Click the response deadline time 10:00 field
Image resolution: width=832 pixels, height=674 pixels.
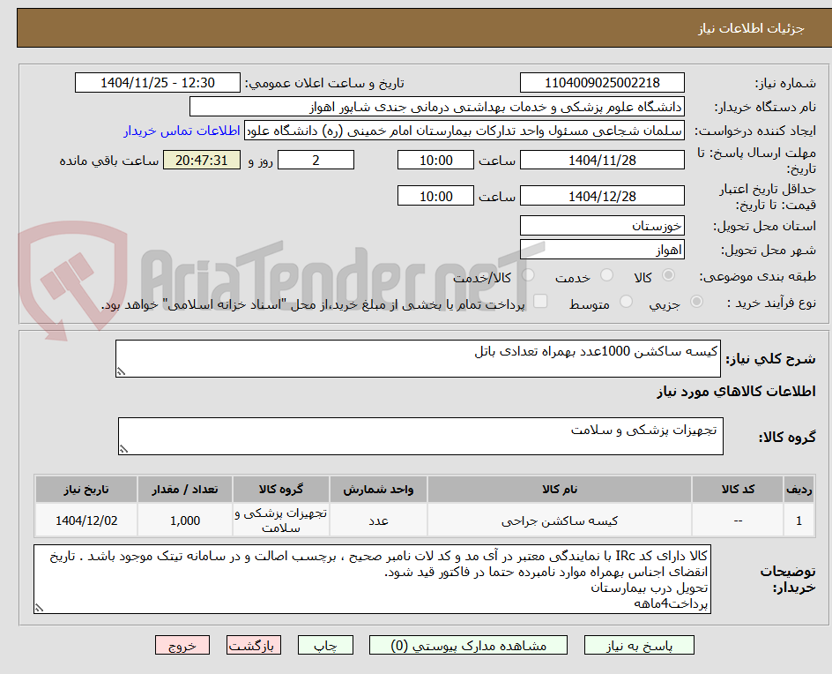435,160
